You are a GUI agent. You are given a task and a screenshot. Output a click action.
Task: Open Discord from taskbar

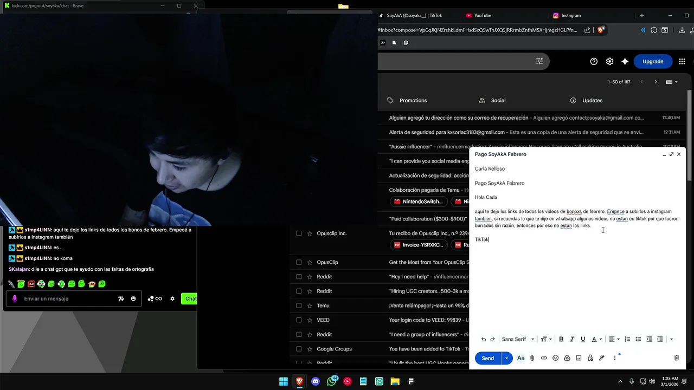[316, 381]
